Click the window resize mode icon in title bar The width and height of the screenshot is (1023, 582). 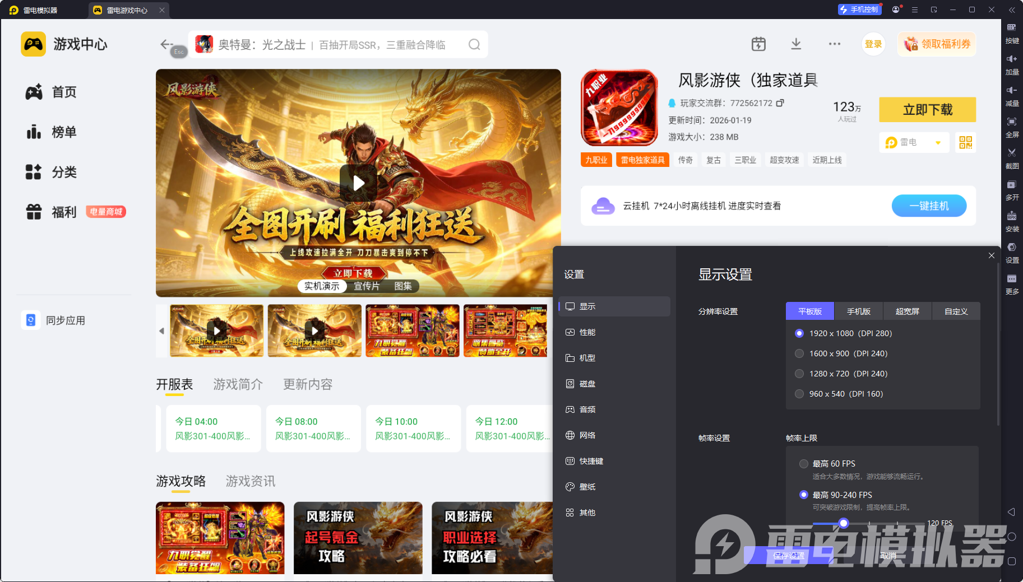(x=934, y=10)
